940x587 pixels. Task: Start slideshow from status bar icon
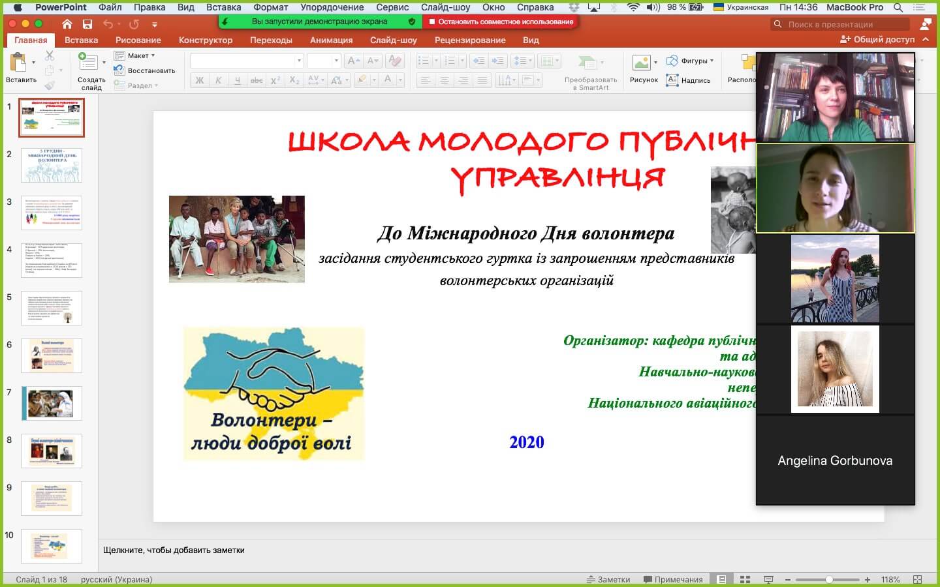768,579
